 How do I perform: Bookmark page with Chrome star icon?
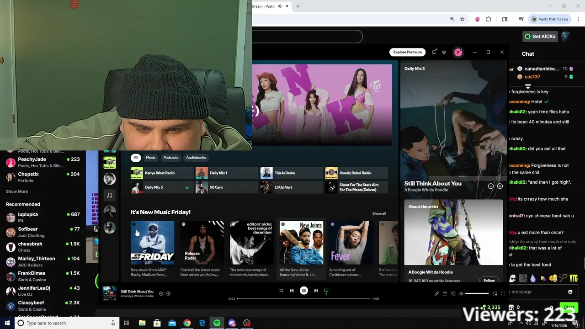click(462, 19)
